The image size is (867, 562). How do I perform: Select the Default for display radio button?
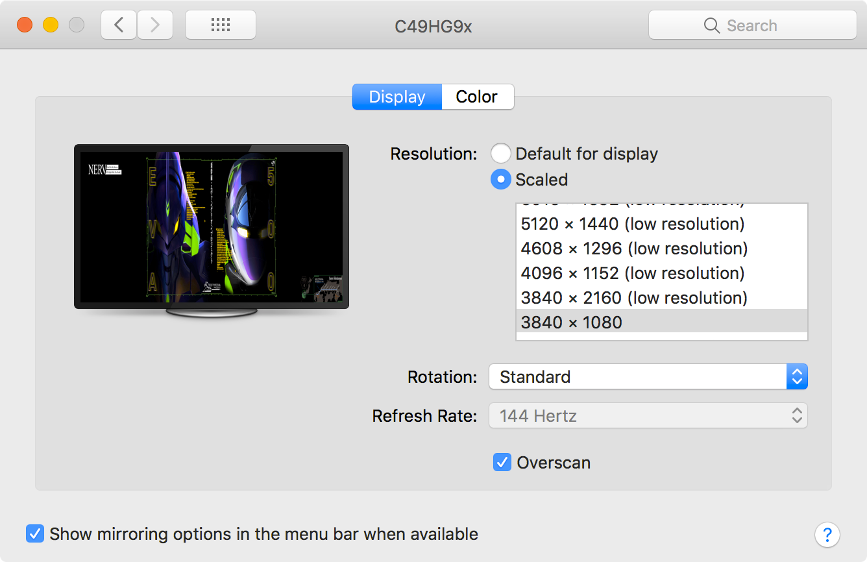(500, 154)
